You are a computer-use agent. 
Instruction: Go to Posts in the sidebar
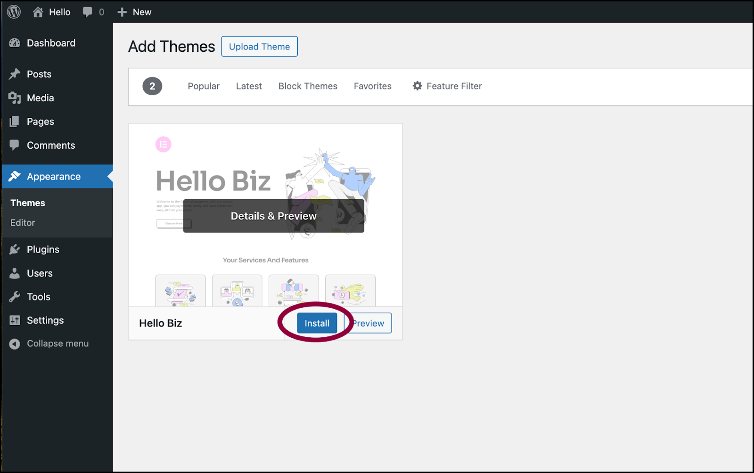click(57, 74)
